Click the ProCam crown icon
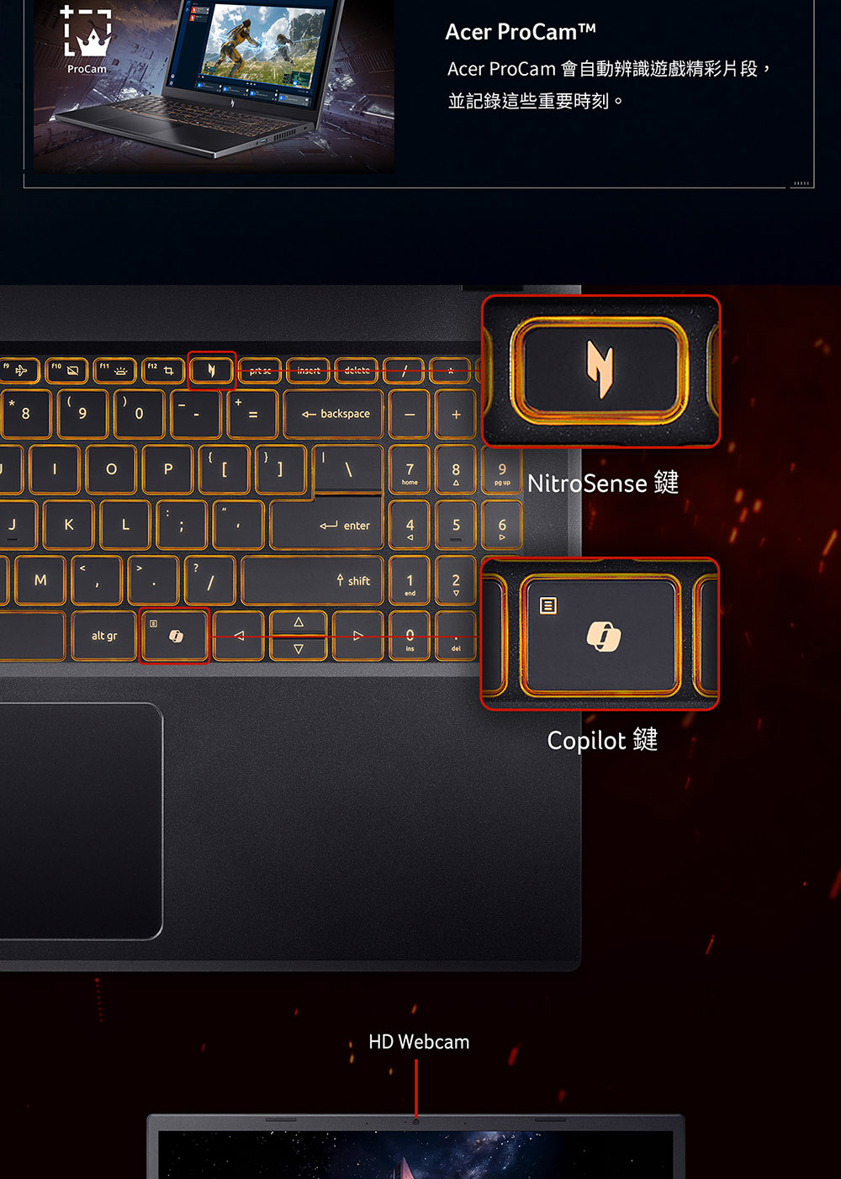The height and width of the screenshot is (1179, 841). (88, 34)
